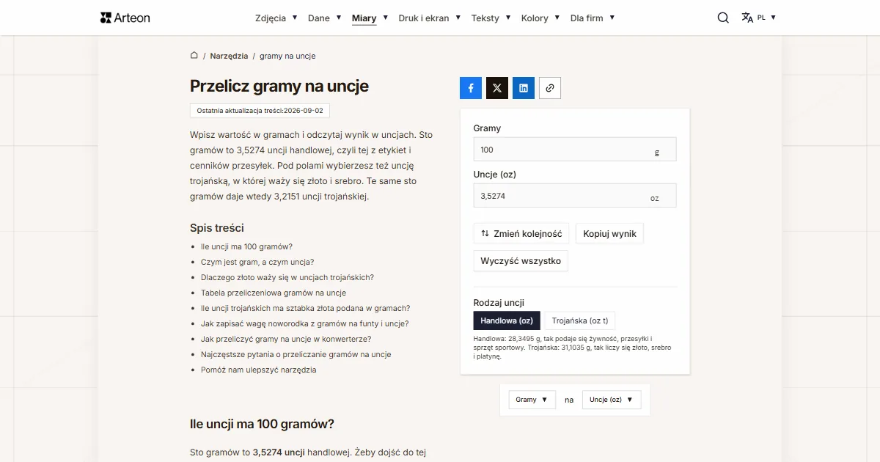Share on X (Twitter)
This screenshot has height=462, width=880.
click(x=497, y=88)
